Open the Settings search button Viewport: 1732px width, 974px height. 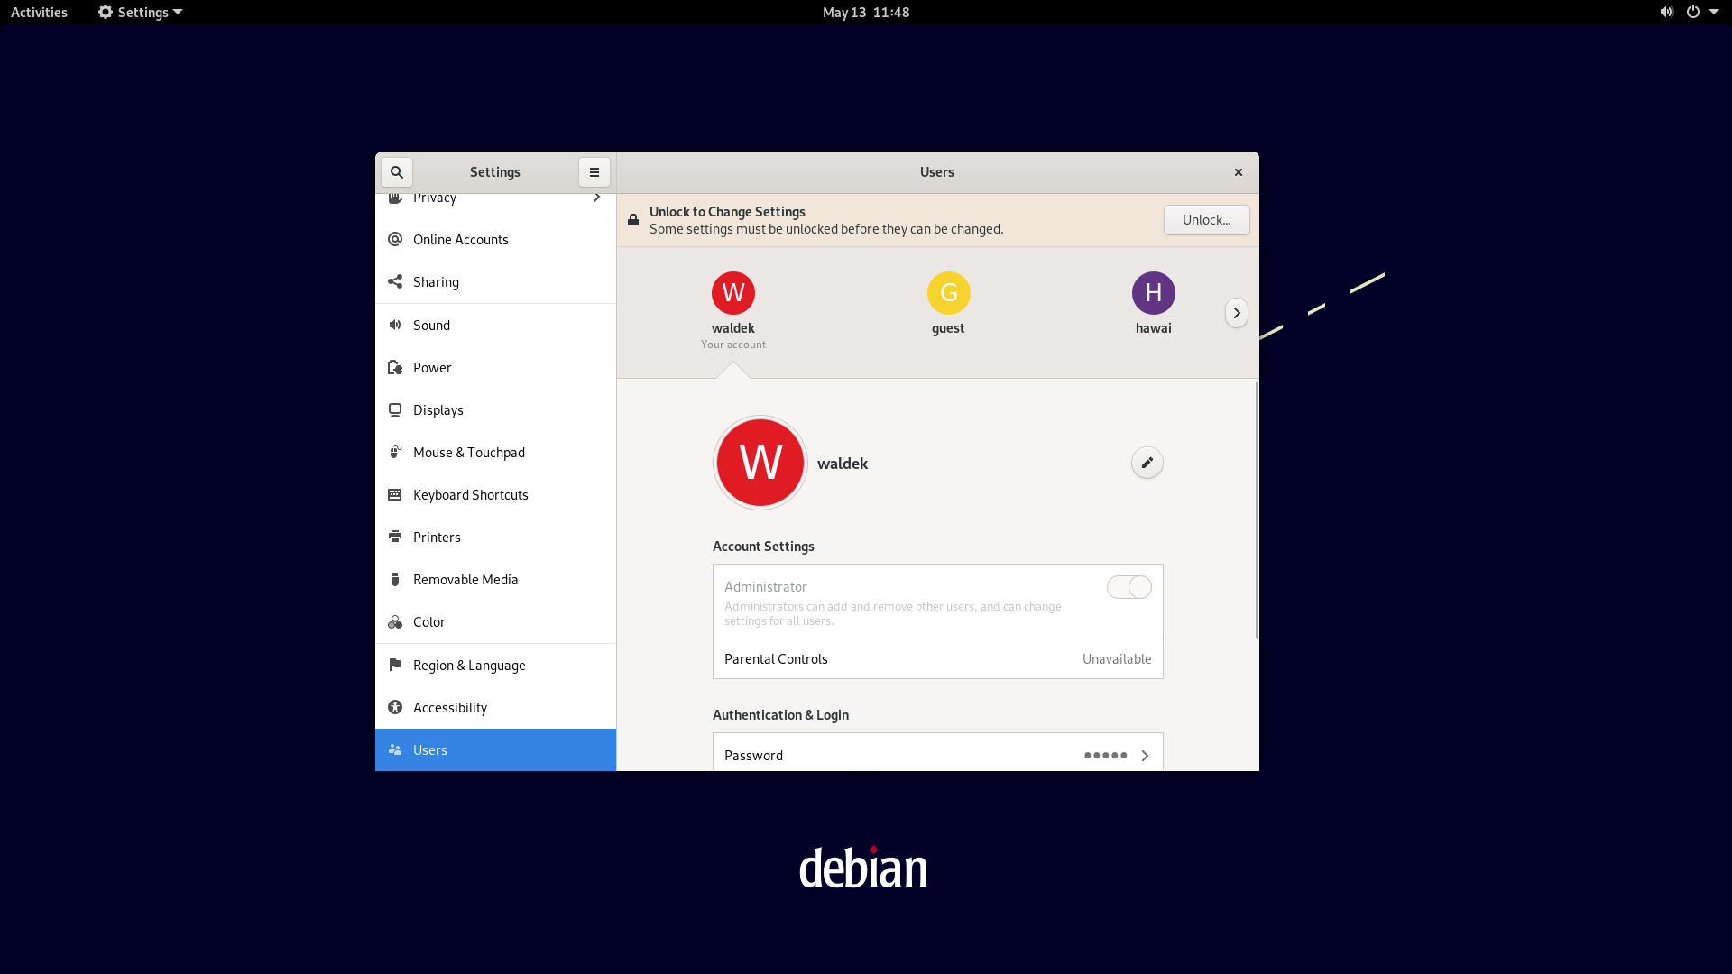[396, 172]
